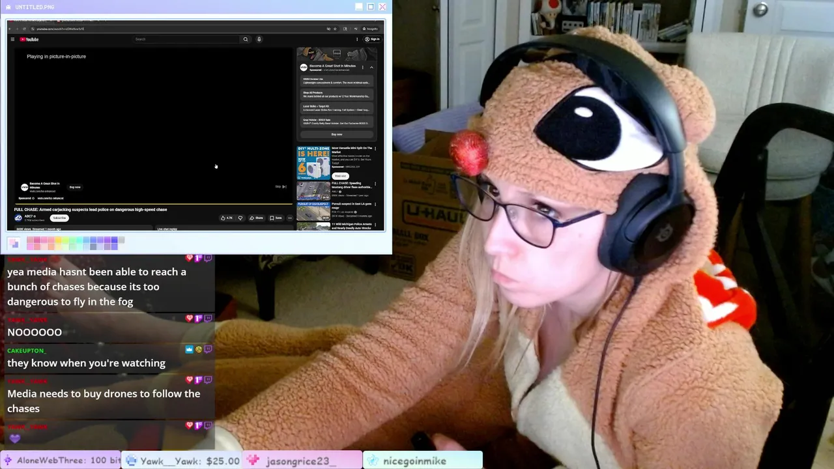The height and width of the screenshot is (469, 834).
Task: Open options for Speeding Mustang driver video
Action: (x=375, y=184)
